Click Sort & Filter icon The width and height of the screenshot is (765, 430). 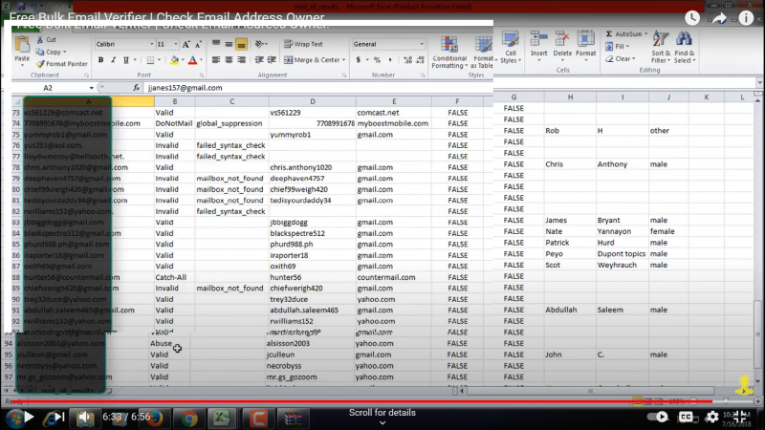[661, 47]
